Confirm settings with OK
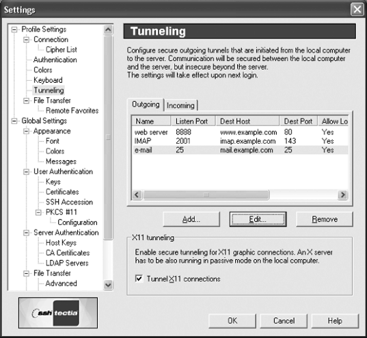The width and height of the screenshot is (367, 338). (x=232, y=321)
